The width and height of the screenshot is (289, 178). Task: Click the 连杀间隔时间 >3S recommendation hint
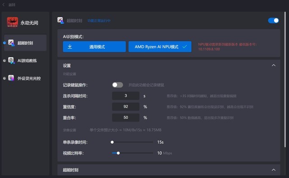[201, 96]
